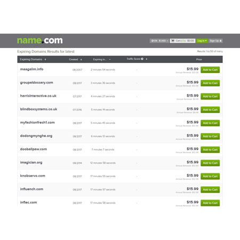Viewport: 240px width, 240px height.
Task: Open the shopping cart icon
Action: (172, 41)
